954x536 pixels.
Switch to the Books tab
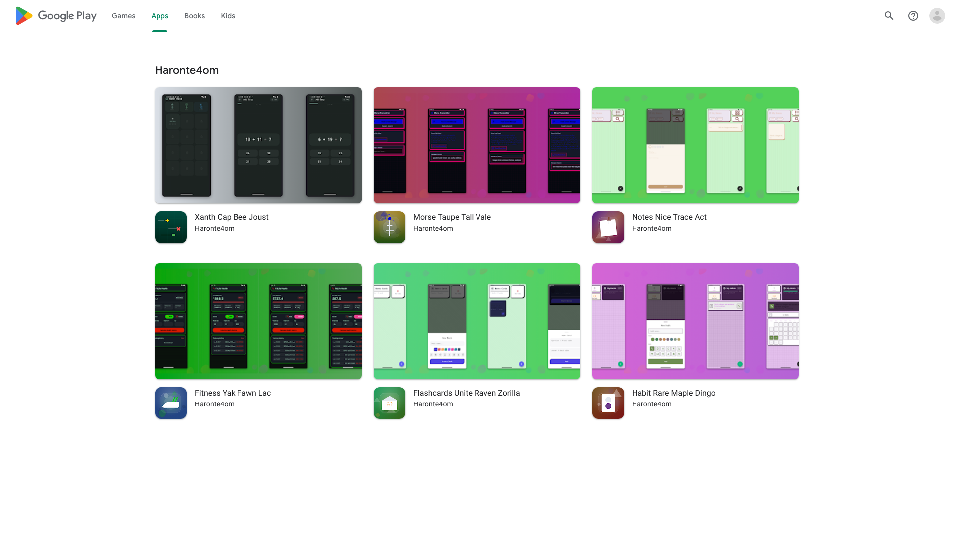(x=194, y=16)
